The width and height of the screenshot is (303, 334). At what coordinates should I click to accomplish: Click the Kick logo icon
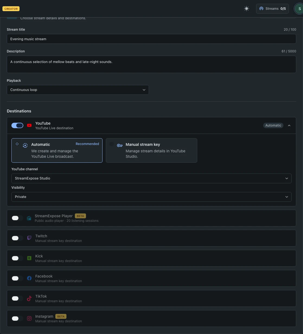coord(29,258)
